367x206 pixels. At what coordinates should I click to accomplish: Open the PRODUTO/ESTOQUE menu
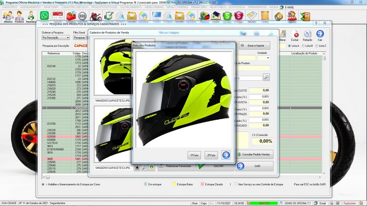pyautogui.click(x=104, y=7)
